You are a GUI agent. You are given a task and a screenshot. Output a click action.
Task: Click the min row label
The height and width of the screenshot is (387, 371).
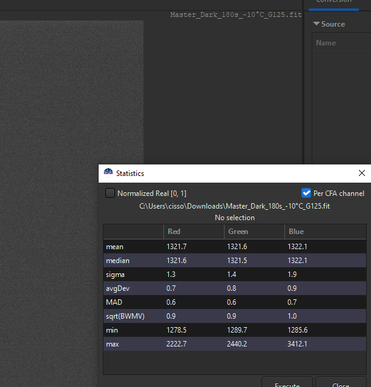[112, 330]
